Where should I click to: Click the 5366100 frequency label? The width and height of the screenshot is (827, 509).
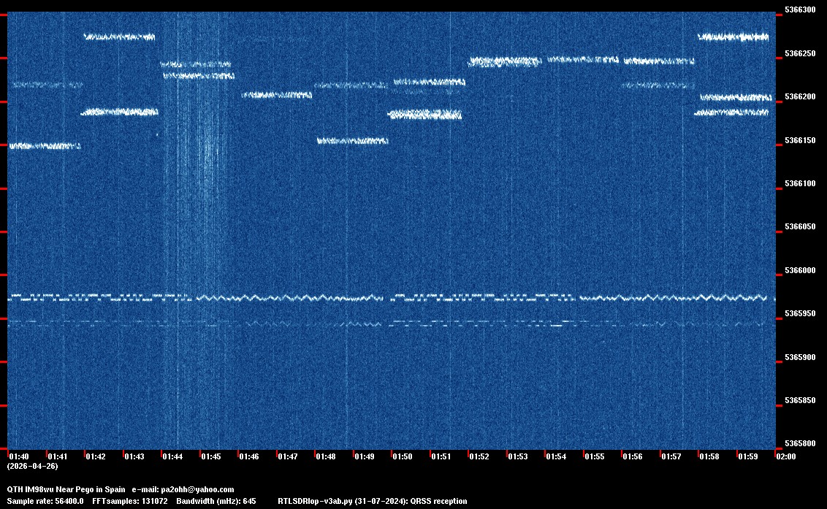pyautogui.click(x=800, y=183)
